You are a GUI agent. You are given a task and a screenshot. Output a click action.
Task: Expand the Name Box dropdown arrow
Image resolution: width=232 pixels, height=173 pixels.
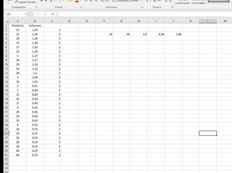(24, 14)
